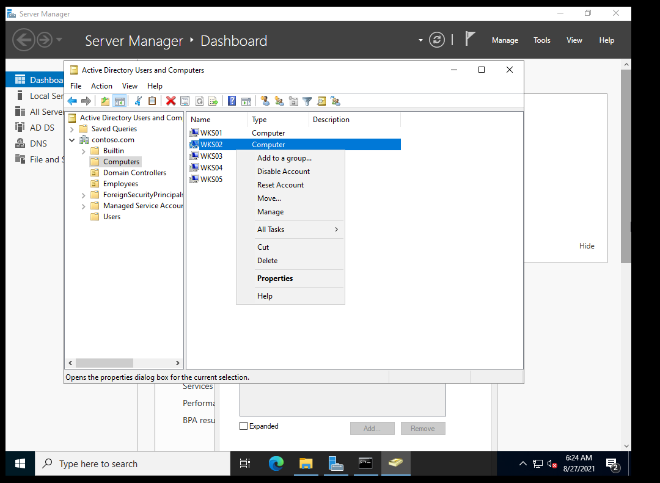Expand the Managed Service Accounts node

point(83,206)
